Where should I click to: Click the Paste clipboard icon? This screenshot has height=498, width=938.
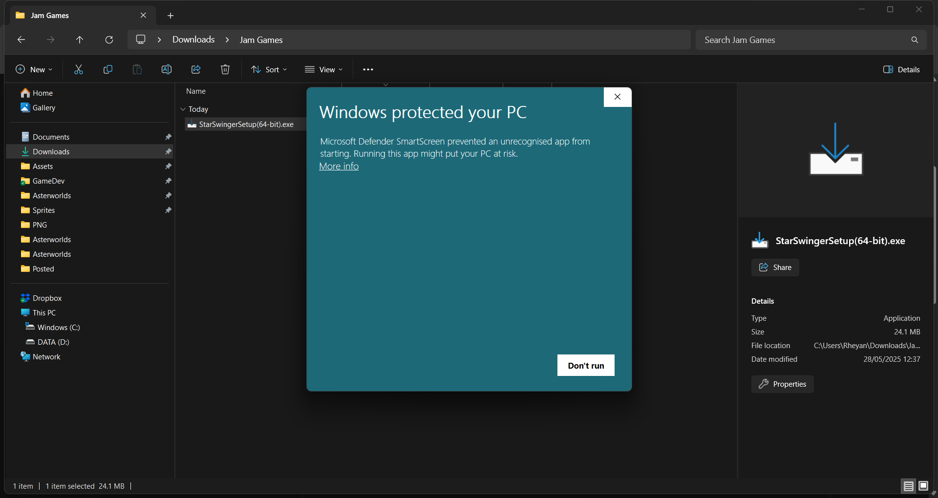(x=137, y=69)
